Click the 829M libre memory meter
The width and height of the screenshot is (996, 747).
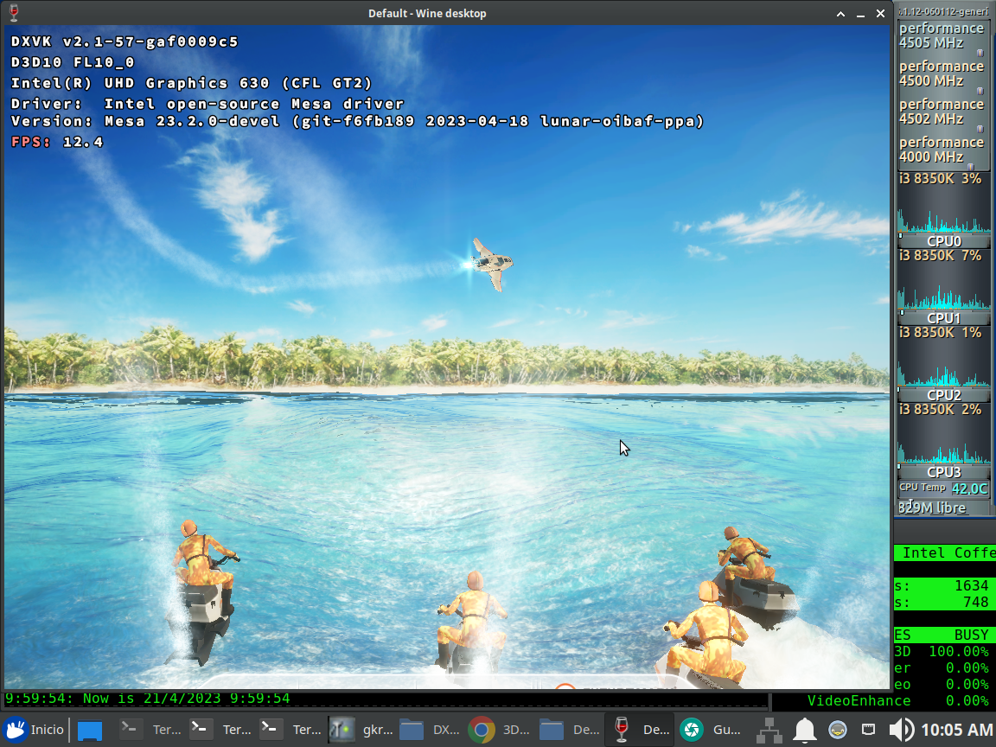point(943,508)
